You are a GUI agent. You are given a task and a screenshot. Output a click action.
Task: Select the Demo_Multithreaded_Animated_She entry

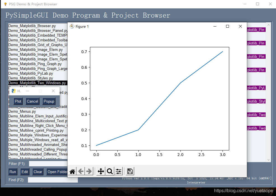(x=38, y=145)
